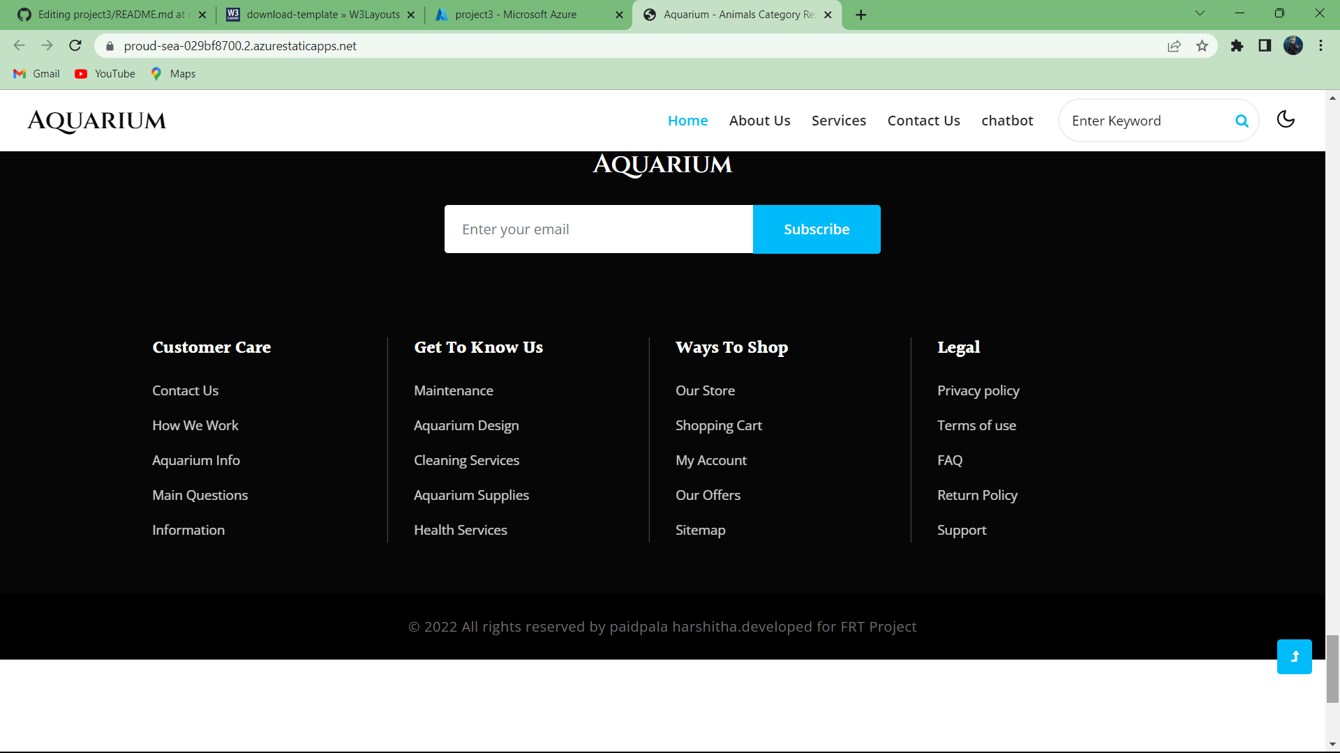1340x753 pixels.
Task: Reload the current page
Action: point(75,46)
